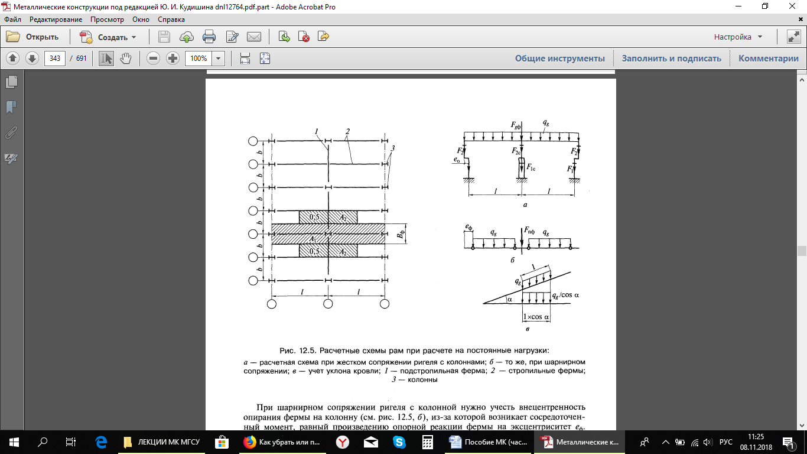Click РУС language indicator in tray
This screenshot has width=807, height=454.
(726, 442)
